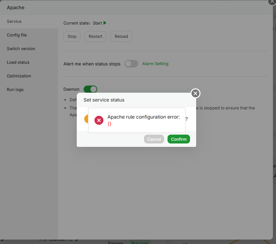The width and height of the screenshot is (276, 244).
Task: Click the Apache rule configuration error message
Action: coord(144,117)
